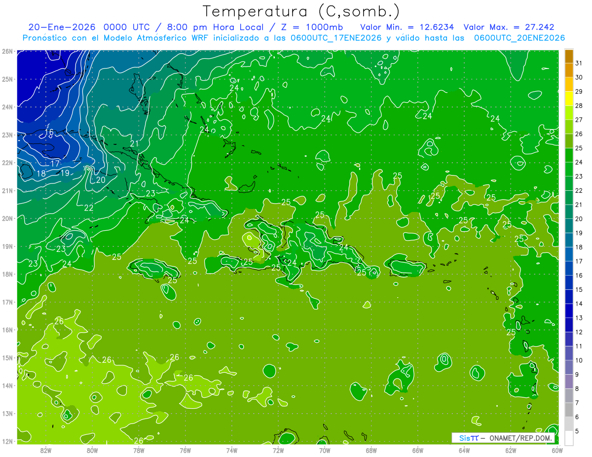Click color bar segment between 28 and 29
Screen dimensions: 592x457
(569, 99)
